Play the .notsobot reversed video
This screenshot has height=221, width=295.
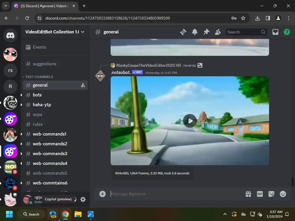coord(190,121)
